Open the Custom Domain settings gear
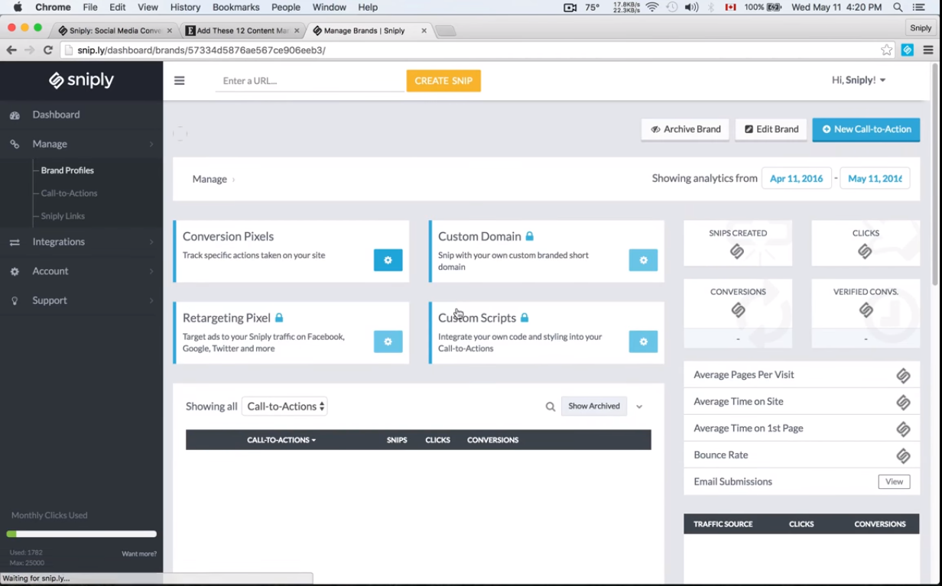Viewport: 942px width, 586px height. [x=643, y=260]
